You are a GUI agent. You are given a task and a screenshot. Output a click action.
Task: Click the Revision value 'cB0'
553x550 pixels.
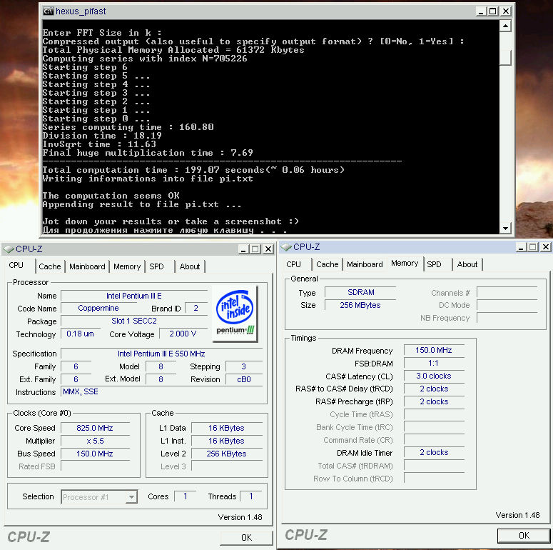pyautogui.click(x=244, y=379)
